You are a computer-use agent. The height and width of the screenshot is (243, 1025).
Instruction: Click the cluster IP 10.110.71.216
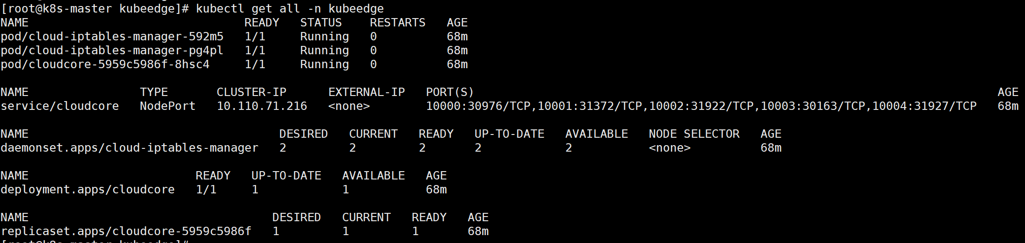pyautogui.click(x=262, y=106)
